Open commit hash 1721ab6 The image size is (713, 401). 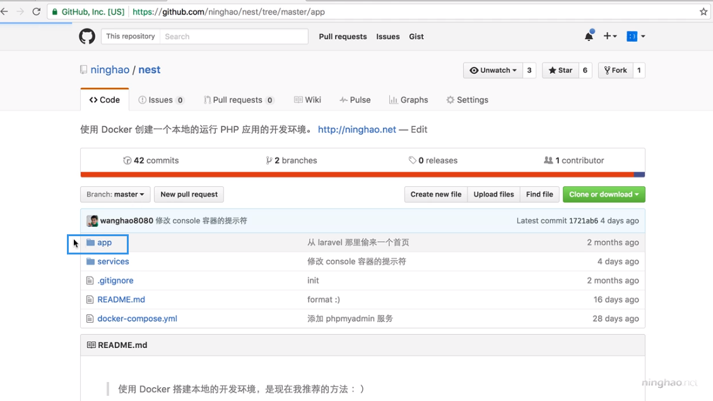(584, 221)
